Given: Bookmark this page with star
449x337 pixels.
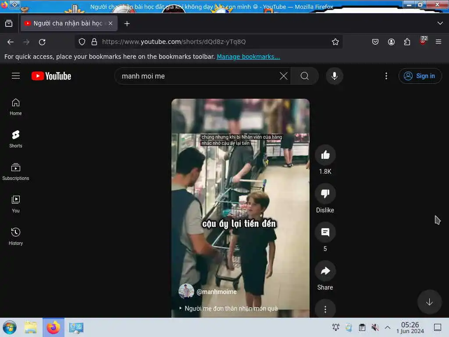Looking at the screenshot, I should (x=335, y=42).
